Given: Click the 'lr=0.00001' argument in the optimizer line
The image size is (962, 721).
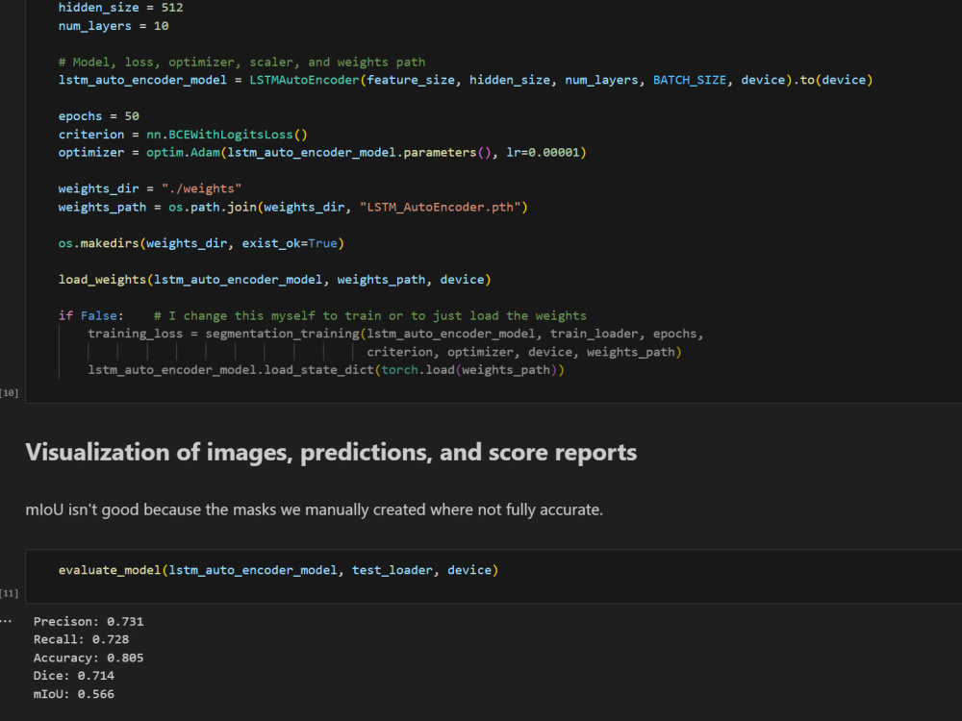Looking at the screenshot, I should pyautogui.click(x=543, y=152).
